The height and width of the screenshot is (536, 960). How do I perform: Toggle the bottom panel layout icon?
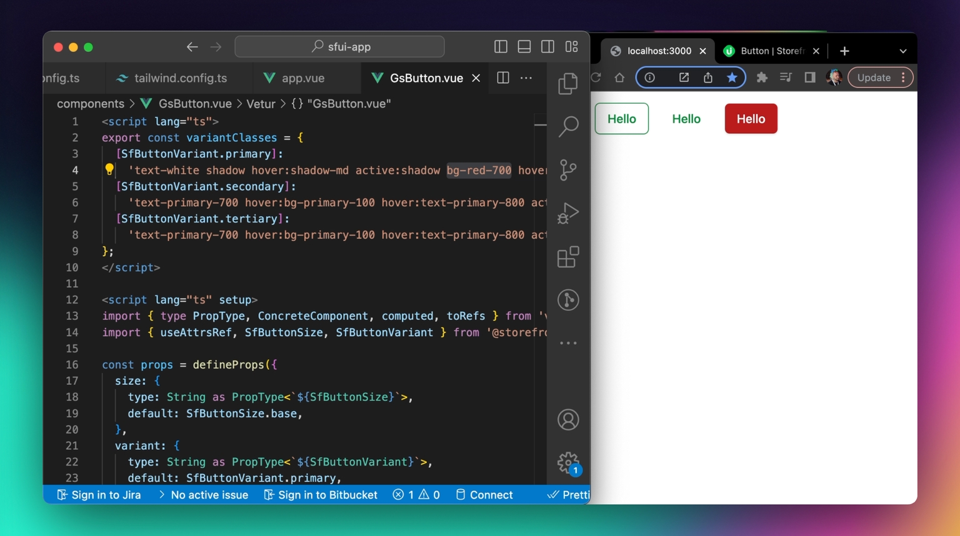pyautogui.click(x=524, y=47)
